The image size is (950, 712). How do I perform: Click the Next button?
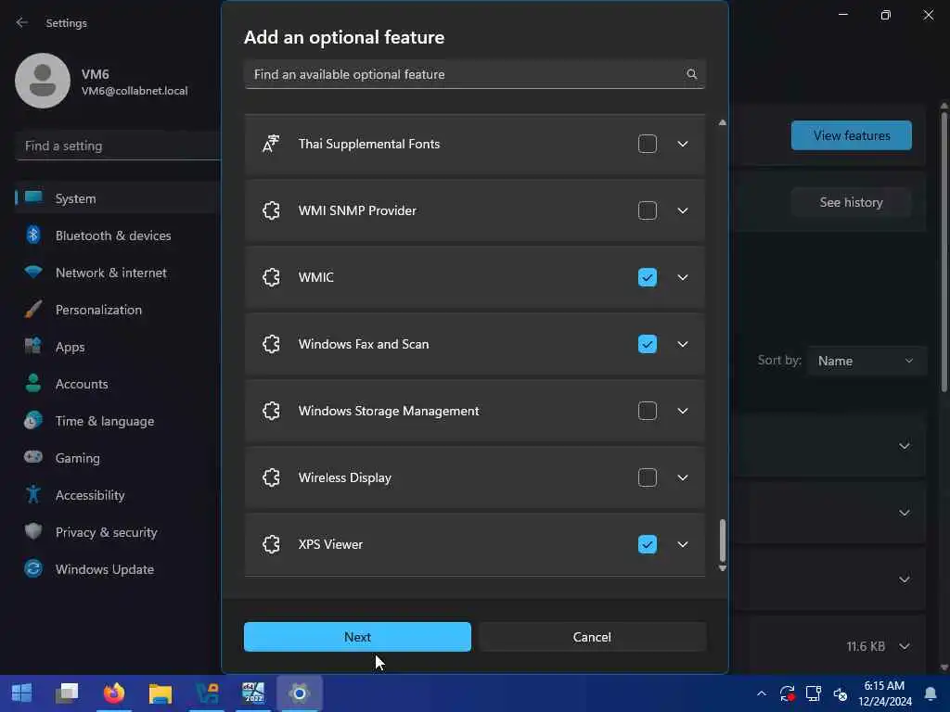click(357, 637)
